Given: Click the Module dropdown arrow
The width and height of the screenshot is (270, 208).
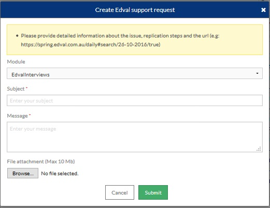Looking at the screenshot, I should [257, 73].
